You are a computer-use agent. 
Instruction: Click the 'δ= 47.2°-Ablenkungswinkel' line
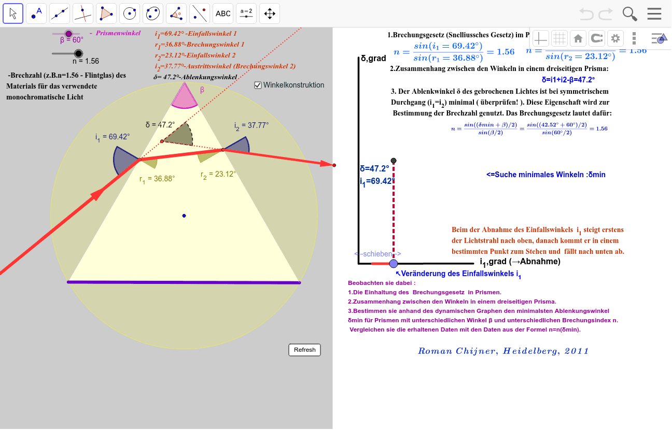click(x=195, y=77)
